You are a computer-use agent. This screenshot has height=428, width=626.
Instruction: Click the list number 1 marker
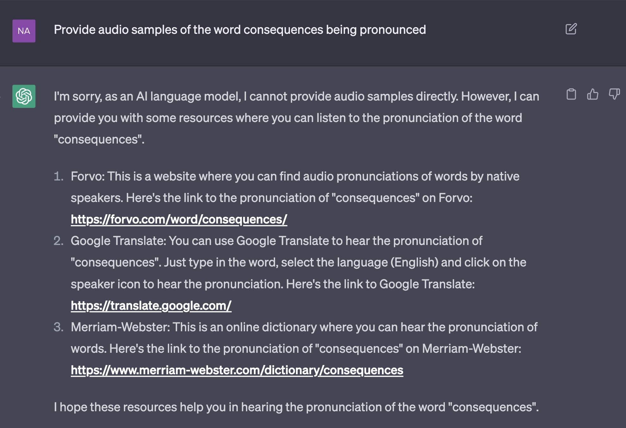click(59, 176)
